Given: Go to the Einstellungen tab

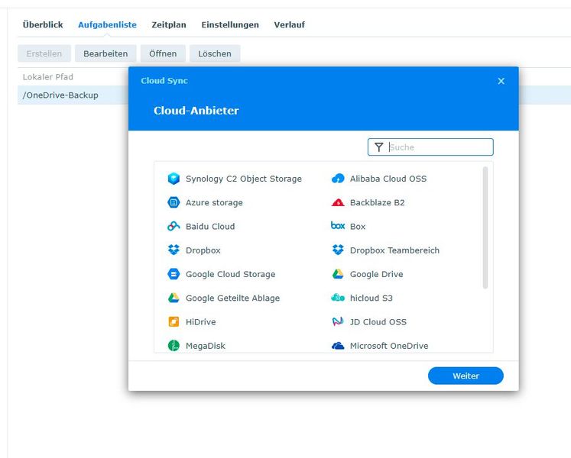Looking at the screenshot, I should pyautogui.click(x=230, y=24).
